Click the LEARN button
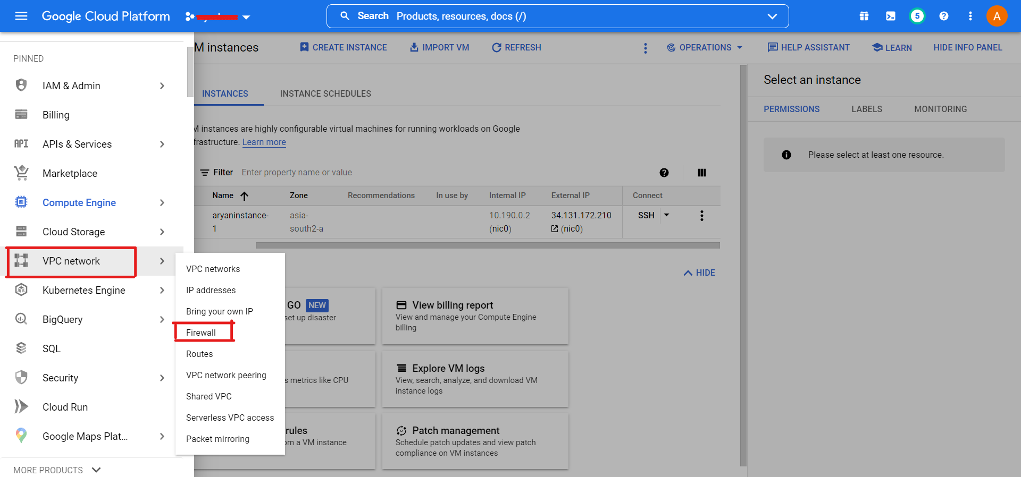The width and height of the screenshot is (1021, 477). click(892, 47)
